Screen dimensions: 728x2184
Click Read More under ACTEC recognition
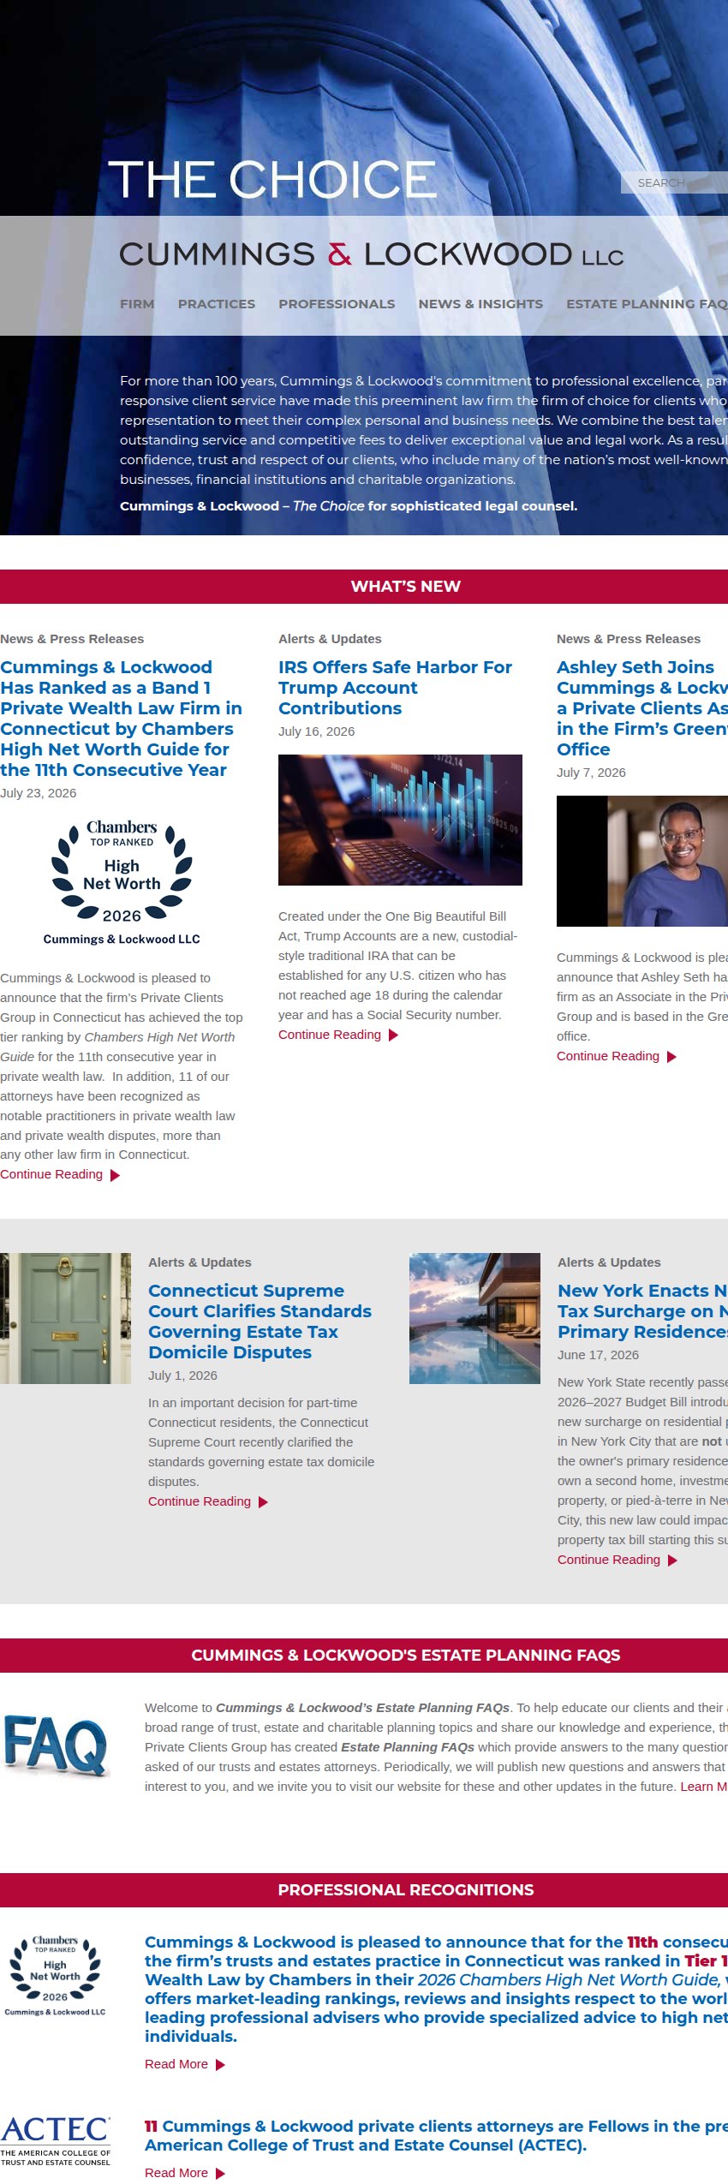point(176,2173)
